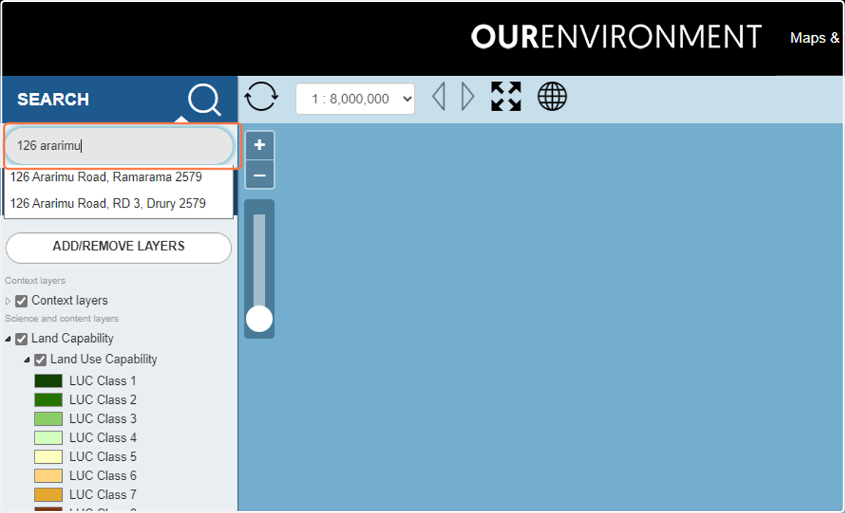Image resolution: width=845 pixels, height=513 pixels.
Task: Click the LUC Class 4 label text
Action: (x=103, y=438)
